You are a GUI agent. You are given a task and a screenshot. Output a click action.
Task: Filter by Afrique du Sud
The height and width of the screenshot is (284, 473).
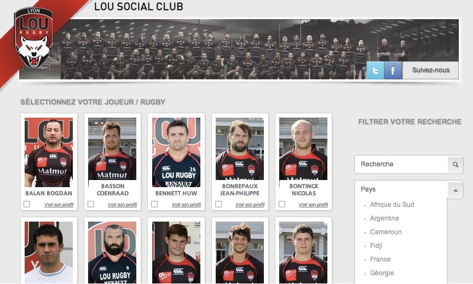392,205
